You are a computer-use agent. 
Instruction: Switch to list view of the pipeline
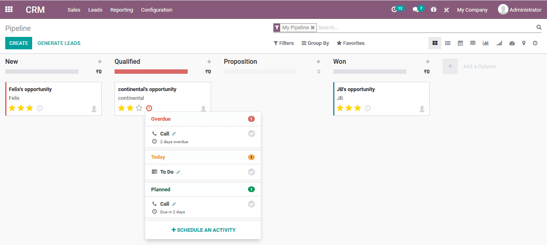click(447, 43)
